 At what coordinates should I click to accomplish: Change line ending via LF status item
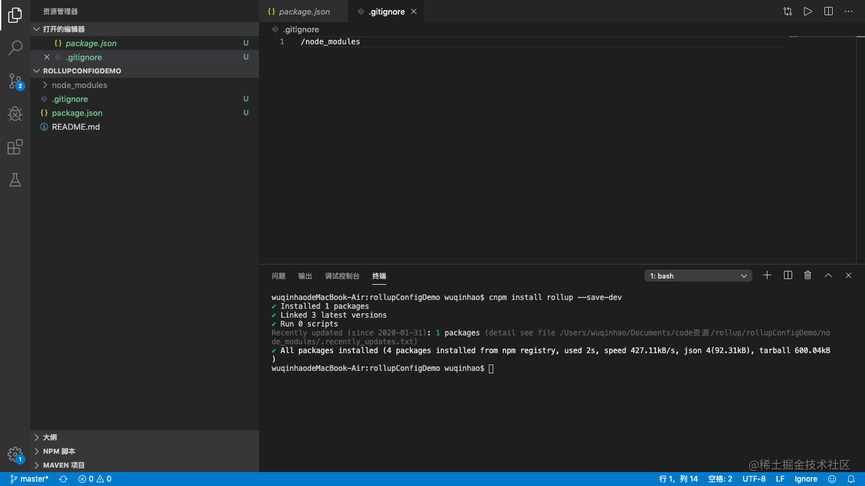780,479
